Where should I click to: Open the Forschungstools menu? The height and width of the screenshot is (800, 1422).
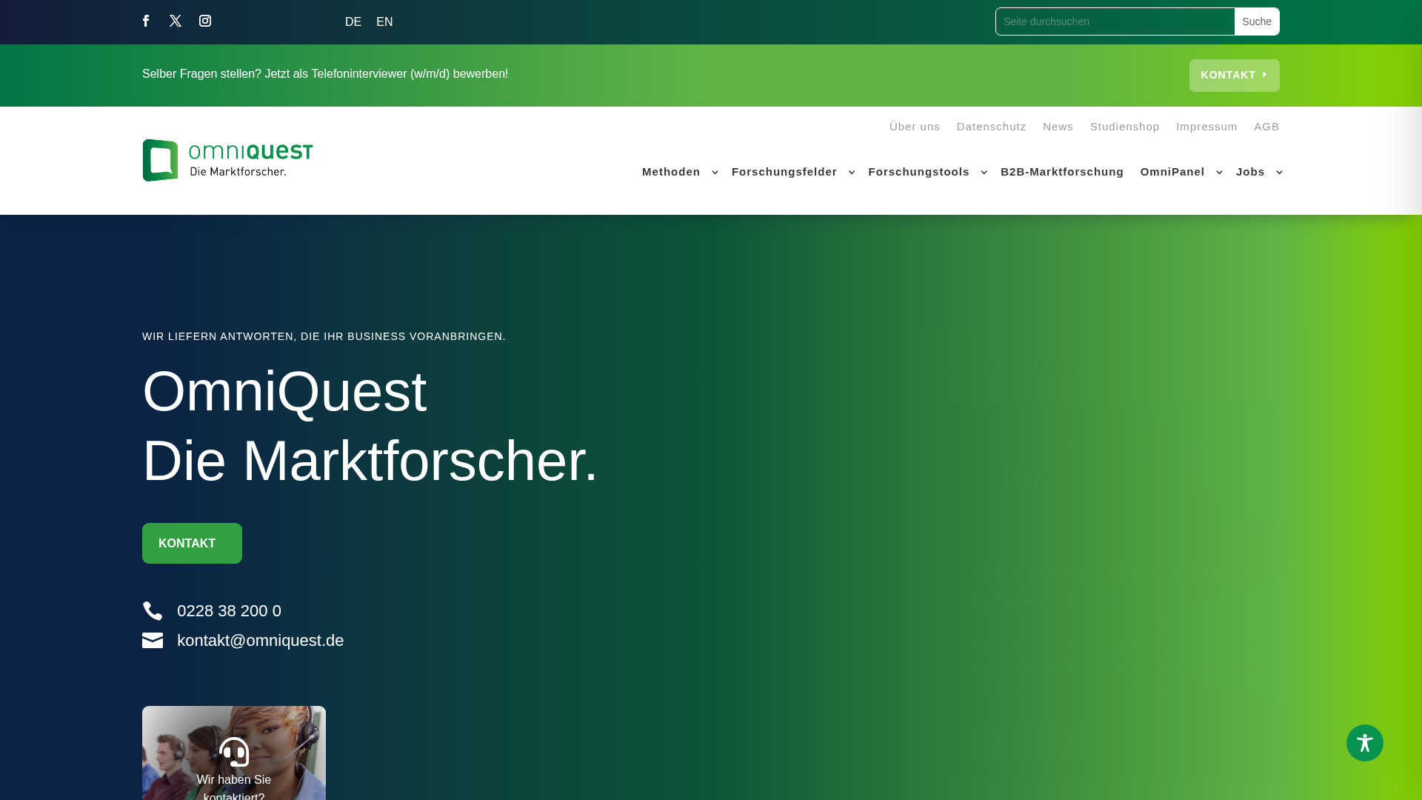[918, 172]
